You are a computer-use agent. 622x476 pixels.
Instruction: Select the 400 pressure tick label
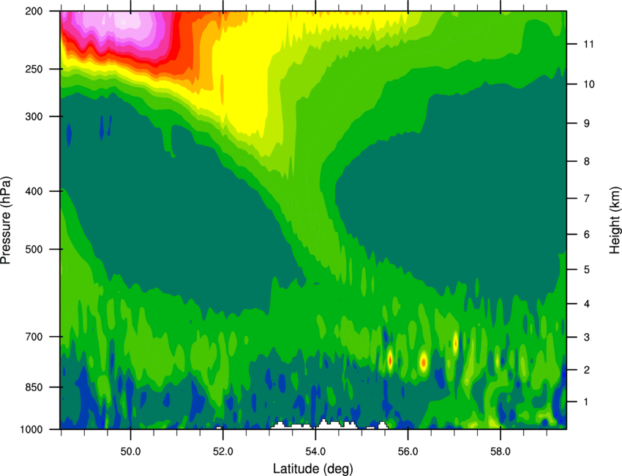tap(34, 191)
